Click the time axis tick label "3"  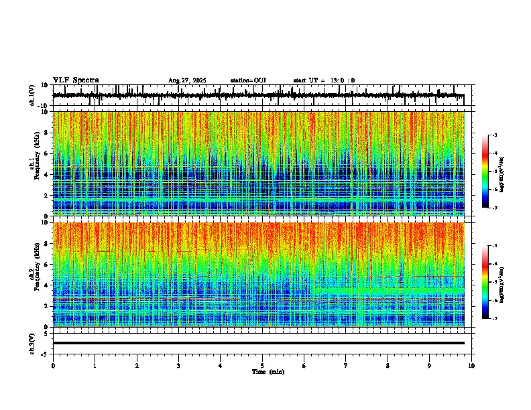tap(178, 366)
